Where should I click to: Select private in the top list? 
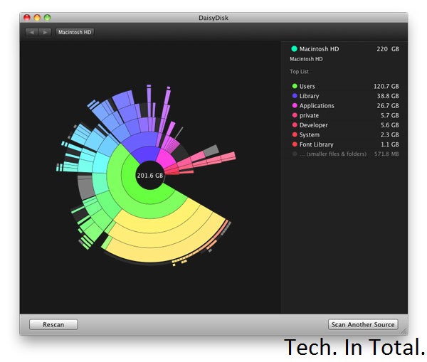coord(345,115)
